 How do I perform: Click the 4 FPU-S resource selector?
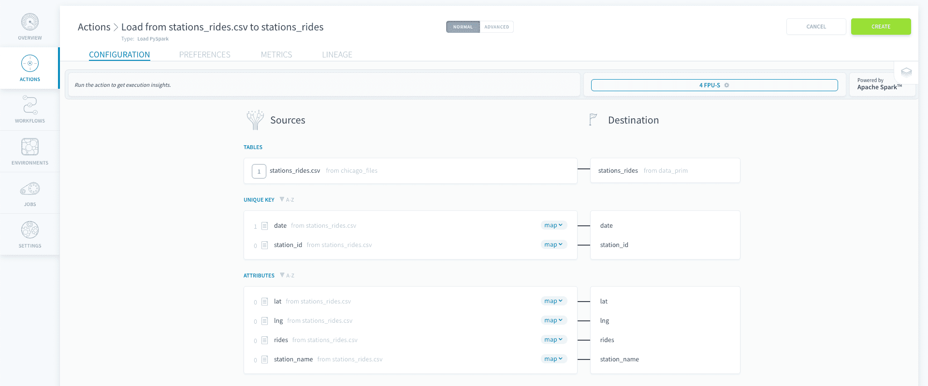coord(714,85)
